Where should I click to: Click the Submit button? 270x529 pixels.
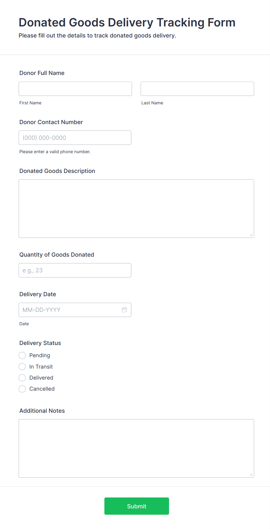point(136,506)
